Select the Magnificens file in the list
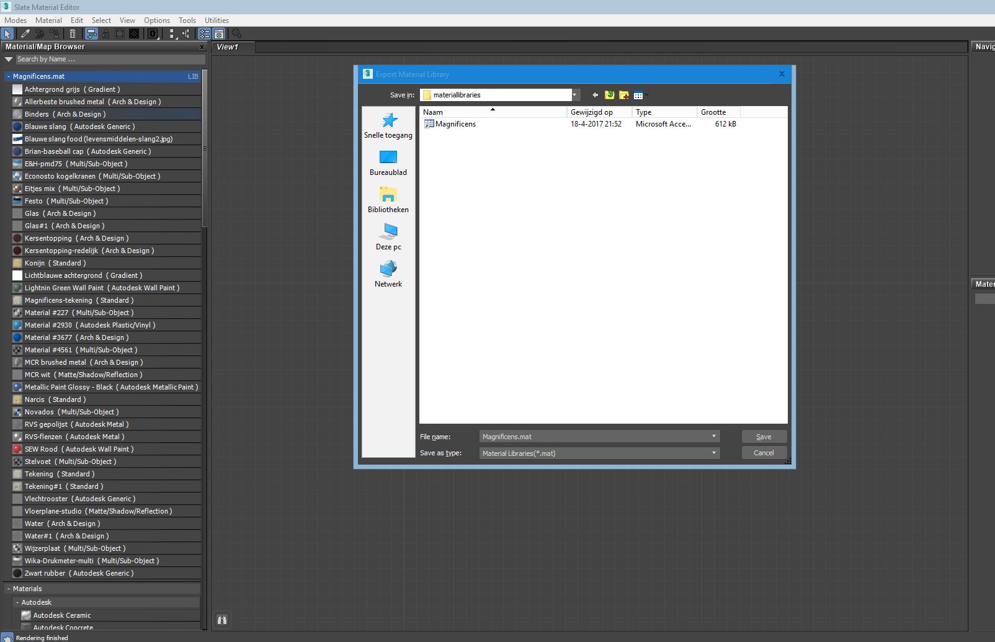Screen dimensions: 995x642 [456, 123]
